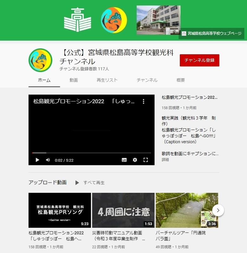Click the channel name heading text
247x253 pixels.
[116, 57]
